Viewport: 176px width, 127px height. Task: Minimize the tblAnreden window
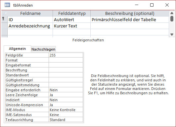pyautogui.click(x=137, y=5)
